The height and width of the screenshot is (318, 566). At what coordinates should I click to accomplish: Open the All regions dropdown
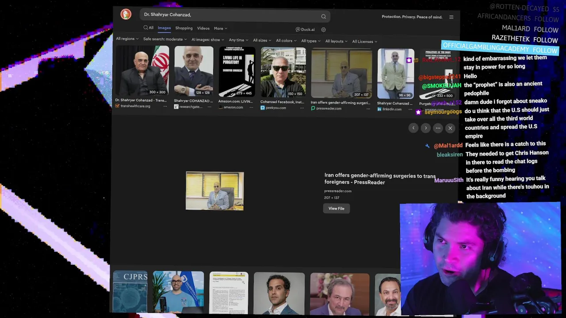[127, 39]
